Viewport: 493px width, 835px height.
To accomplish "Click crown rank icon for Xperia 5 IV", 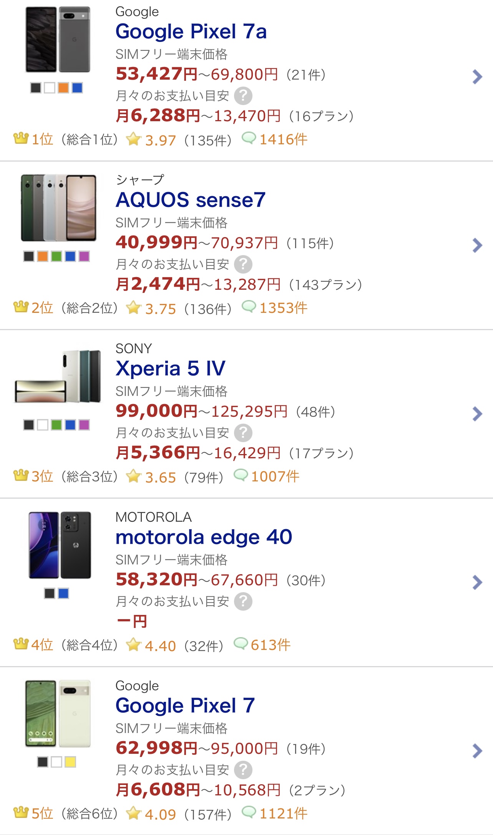I will [x=21, y=475].
